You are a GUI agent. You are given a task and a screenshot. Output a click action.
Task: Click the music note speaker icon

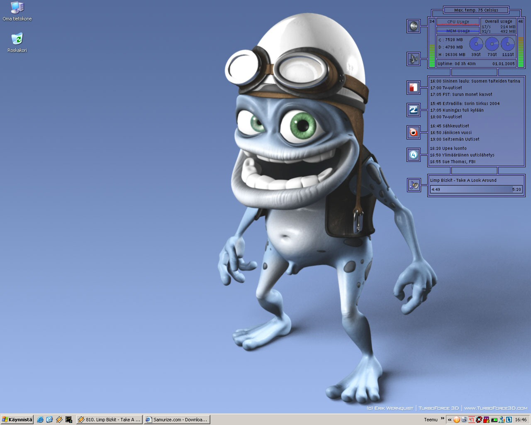[413, 185]
